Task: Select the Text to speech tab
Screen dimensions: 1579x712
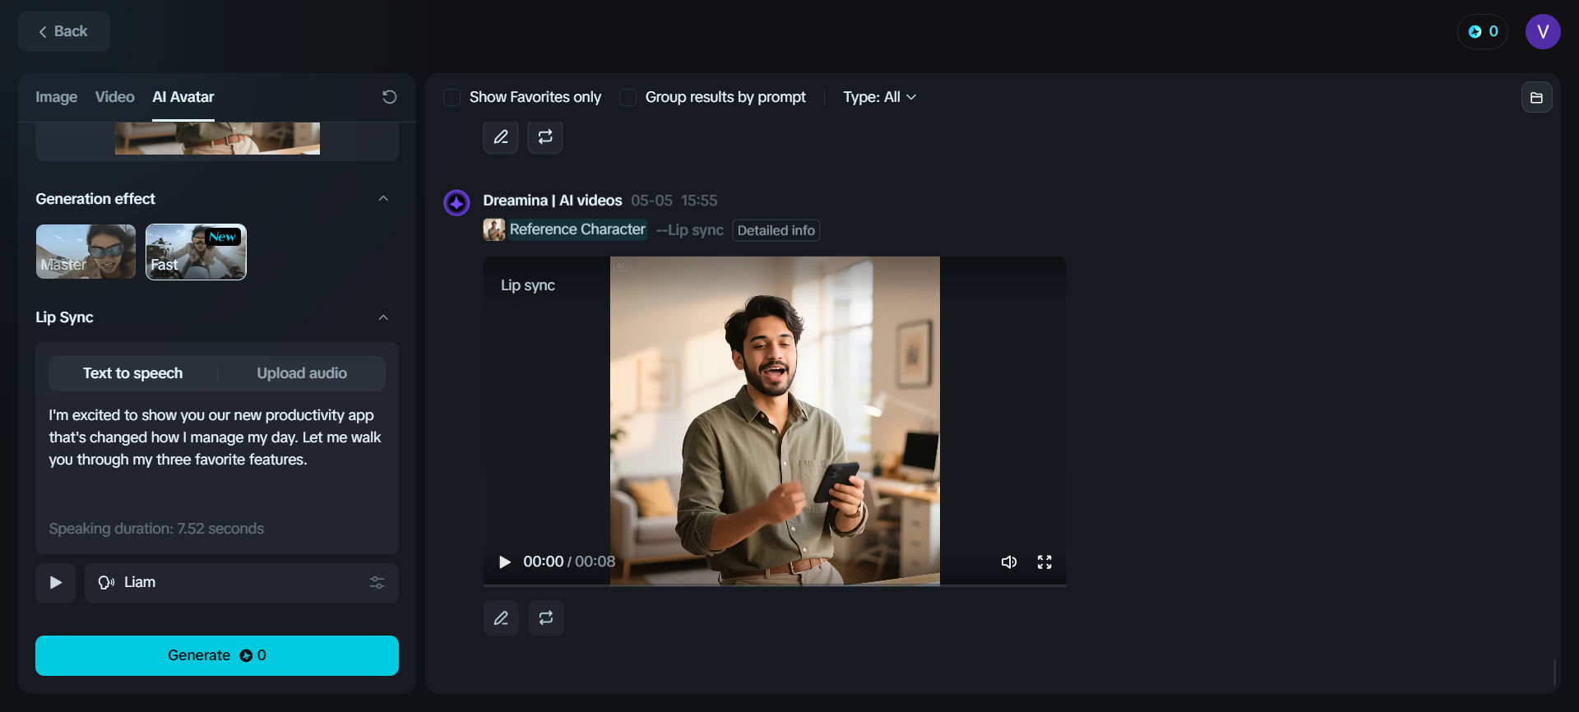Action: 133,373
